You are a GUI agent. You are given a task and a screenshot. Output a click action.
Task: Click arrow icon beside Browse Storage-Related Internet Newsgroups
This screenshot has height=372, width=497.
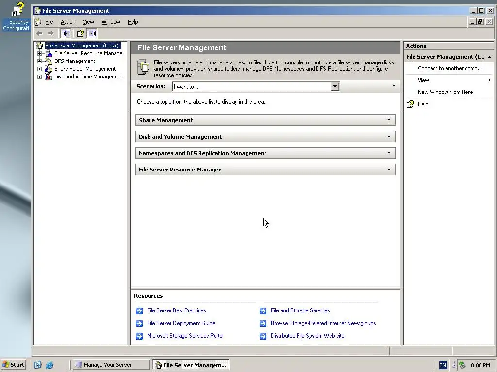pyautogui.click(x=263, y=323)
